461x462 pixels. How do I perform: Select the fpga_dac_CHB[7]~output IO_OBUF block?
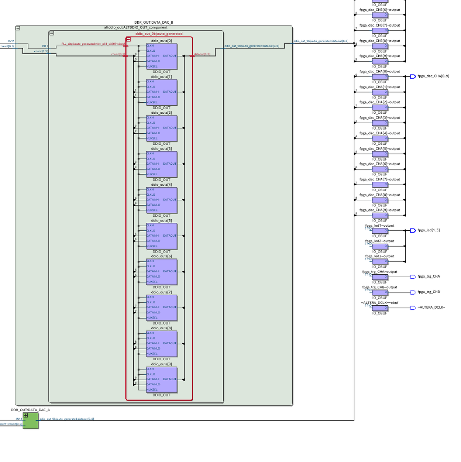tap(380, 31)
